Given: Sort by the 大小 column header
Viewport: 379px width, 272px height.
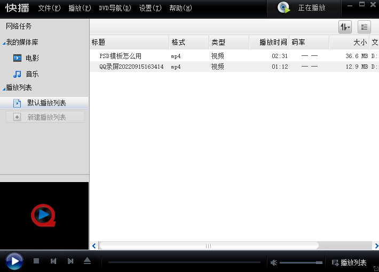Looking at the screenshot, I should (x=350, y=43).
